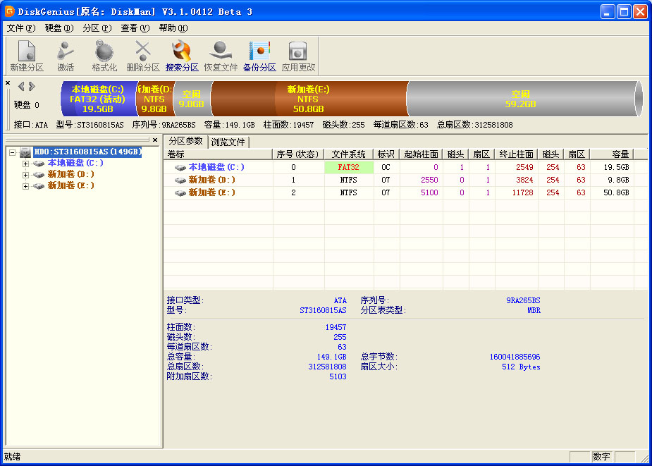This screenshot has height=466, width=652.
Task: Click the DiskGenius title bar app icon
Action: [9, 12]
